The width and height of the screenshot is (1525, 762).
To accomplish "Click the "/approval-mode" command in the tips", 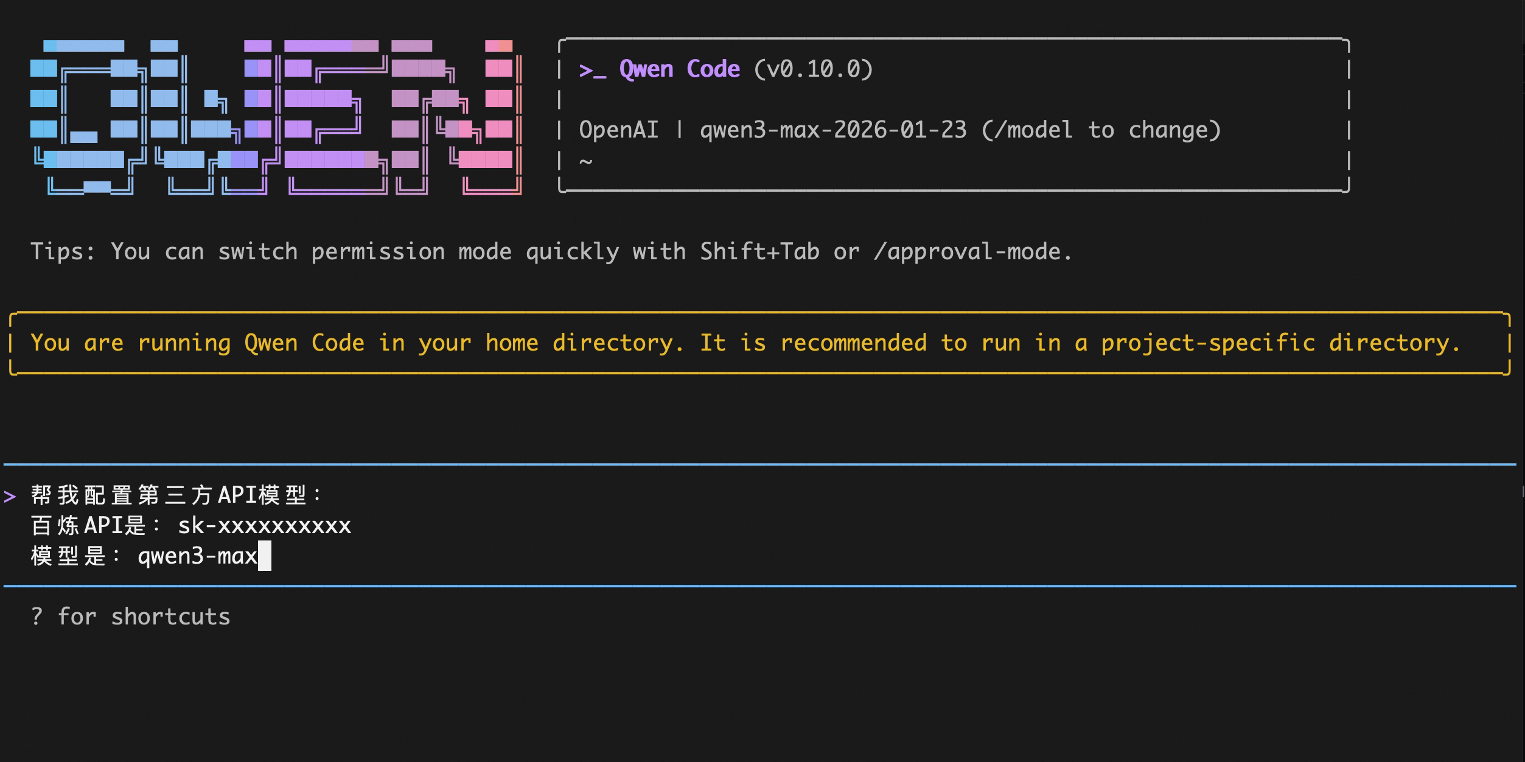I will (x=966, y=251).
